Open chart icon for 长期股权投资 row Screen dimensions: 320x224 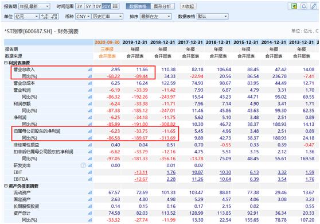coord(90,206)
